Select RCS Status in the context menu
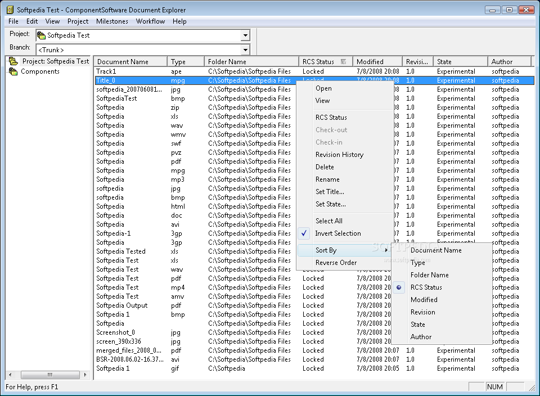Image resolution: width=540 pixels, height=396 pixels. pos(344,118)
